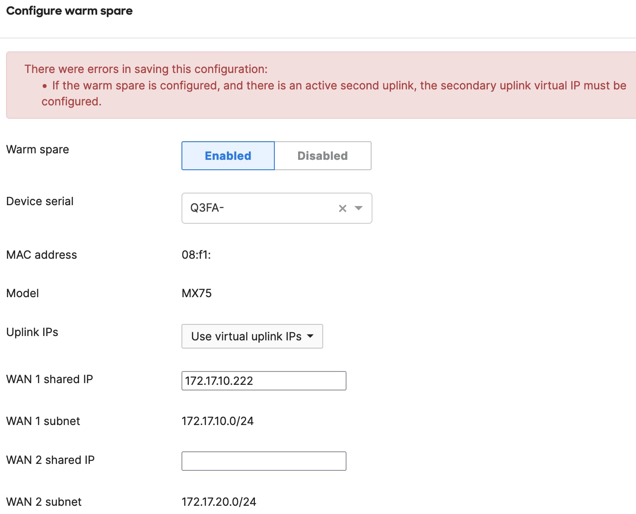Switch warm spare from Enabled to Disabled
This screenshot has height=514, width=636.
pos(322,156)
